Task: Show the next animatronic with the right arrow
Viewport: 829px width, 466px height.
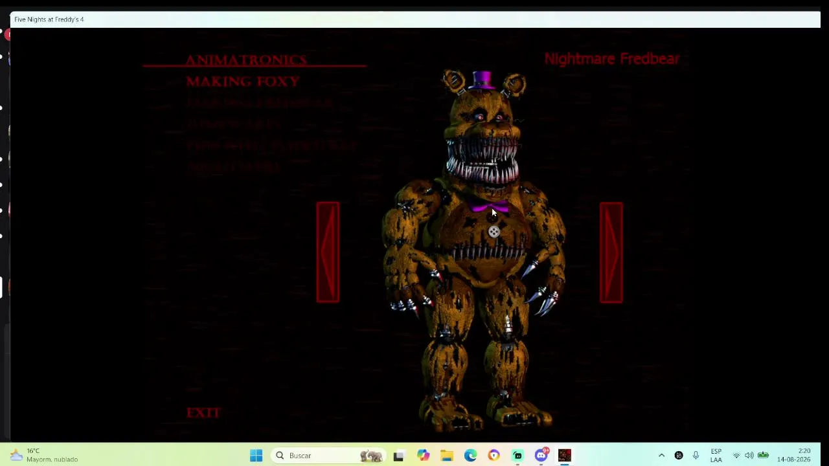Action: [611, 252]
